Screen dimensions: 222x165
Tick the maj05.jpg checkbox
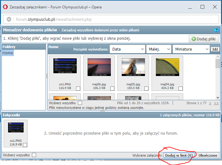[x=146, y=88]
